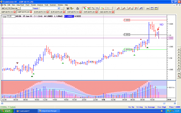
Task: Click the save diskette icon
Action: (68, 8)
